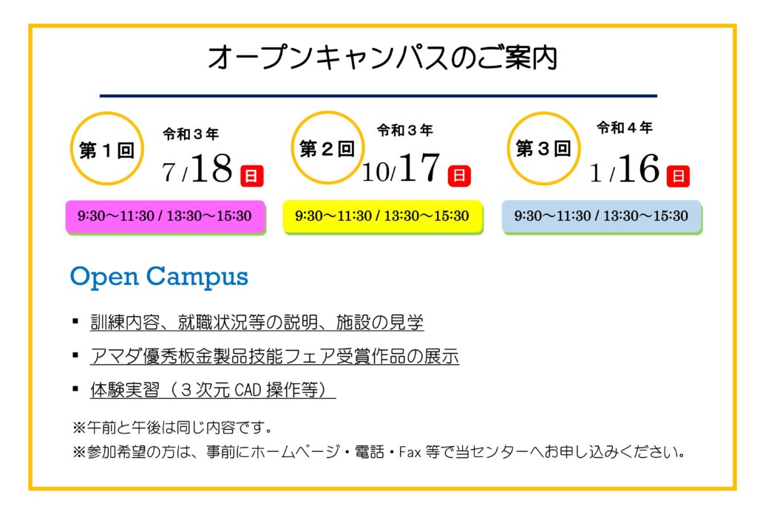757x528 pixels.
Task: Select the yellow time schedule box
Action: [382, 217]
